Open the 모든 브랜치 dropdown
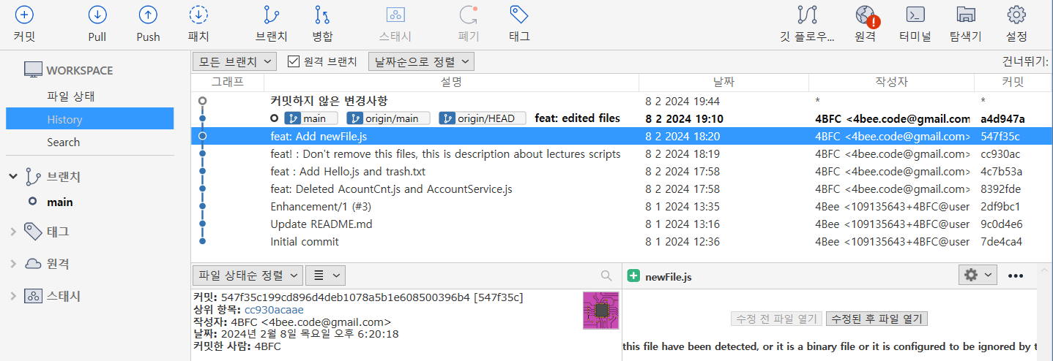 (x=234, y=61)
